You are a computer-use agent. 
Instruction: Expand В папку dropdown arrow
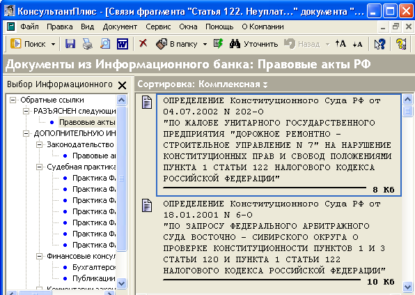tap(205, 44)
